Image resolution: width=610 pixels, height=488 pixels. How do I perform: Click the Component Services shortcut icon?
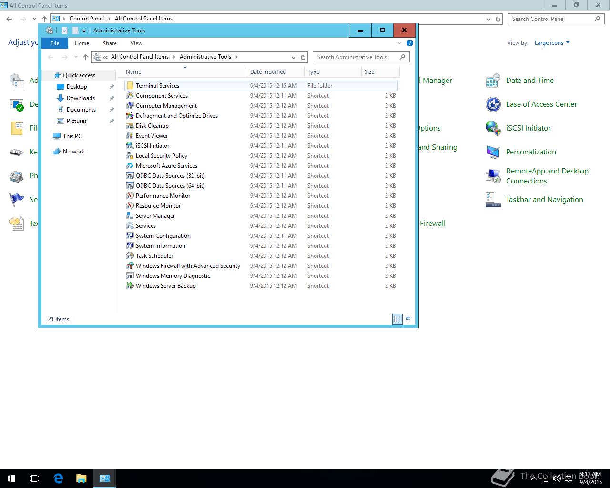[130, 96]
